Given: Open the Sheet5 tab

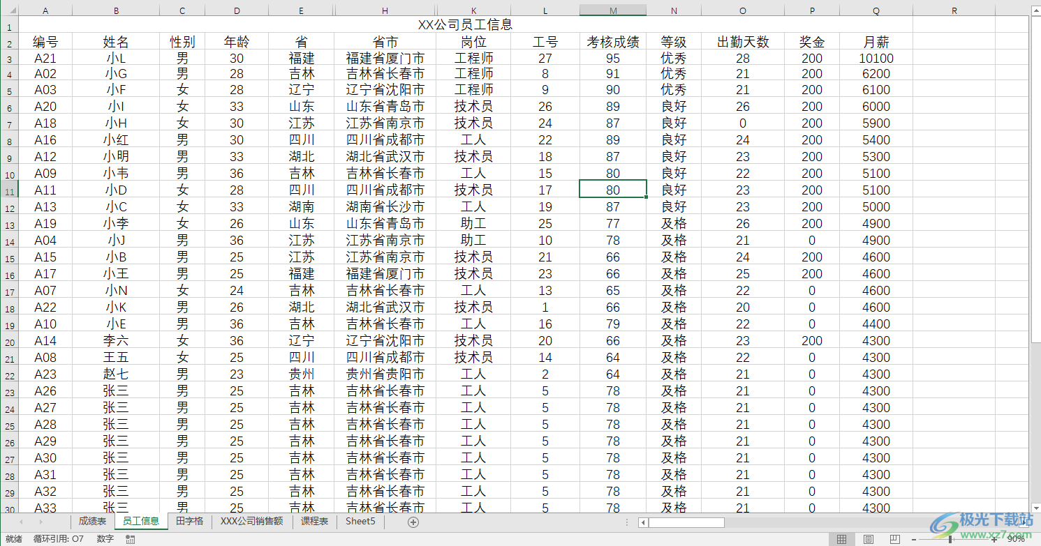Looking at the screenshot, I should click(360, 521).
